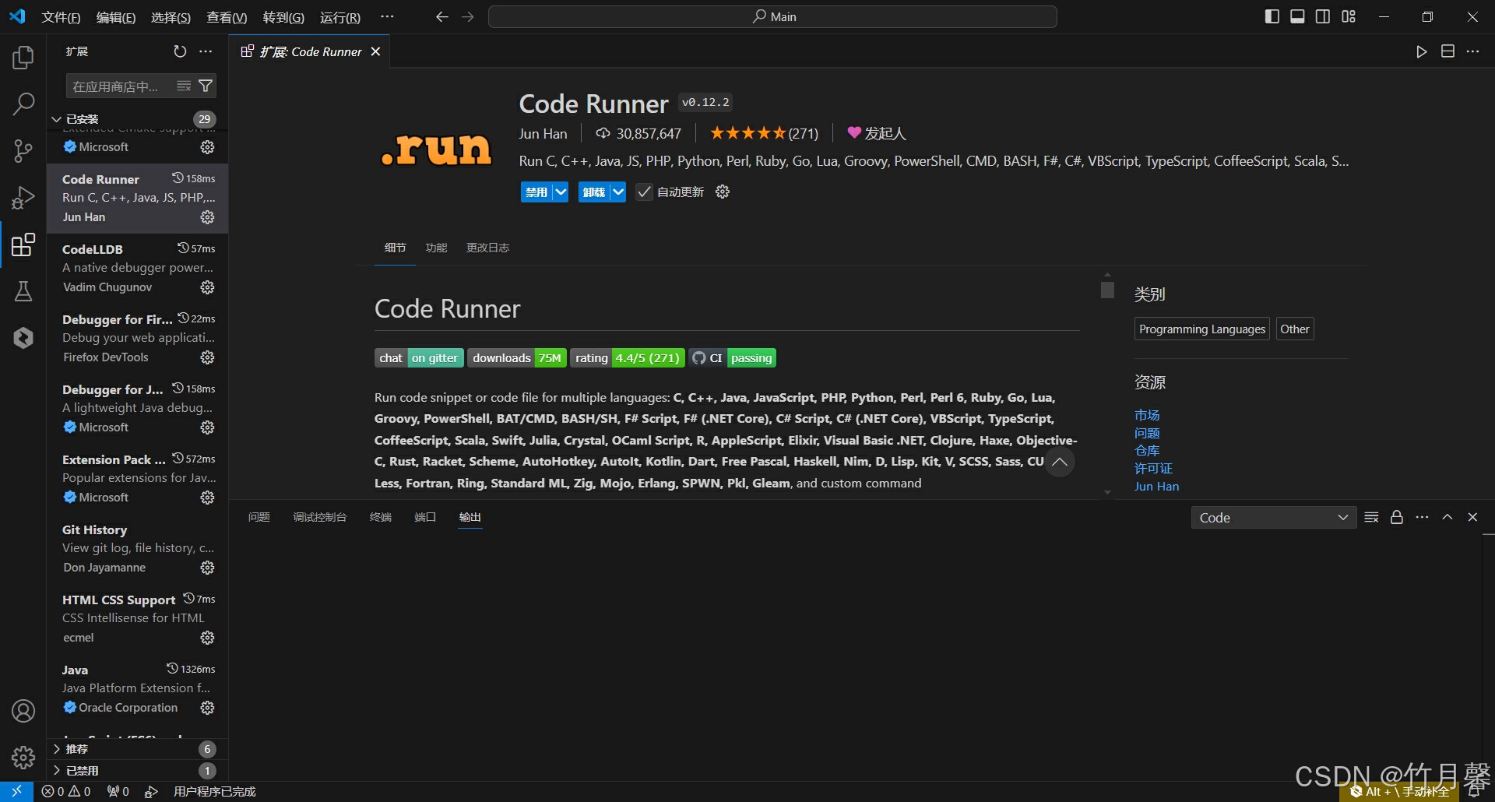Split the editor layout
Screen dimensions: 1495x802
tap(1448, 51)
